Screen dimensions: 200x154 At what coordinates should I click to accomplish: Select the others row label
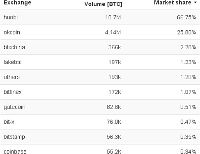tap(11, 77)
